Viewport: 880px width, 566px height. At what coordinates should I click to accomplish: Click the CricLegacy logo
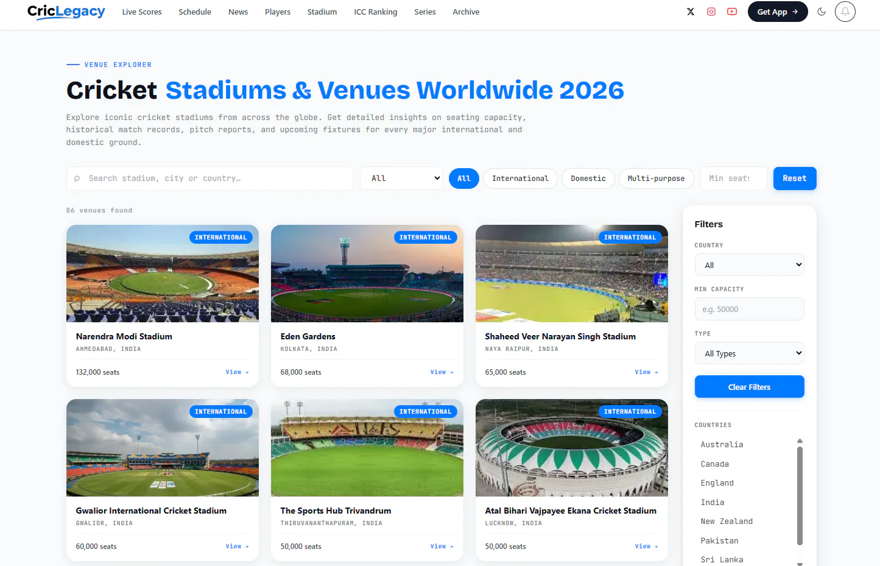point(66,12)
